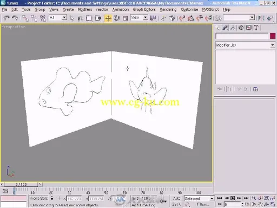Screen dimensions: 277x208
Task: Open the All selection filter dropdown
Action: [58, 18]
